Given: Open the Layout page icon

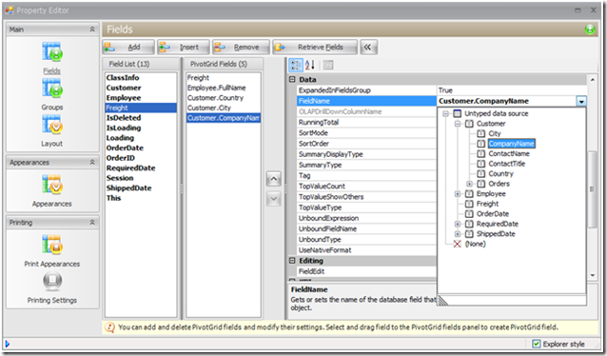Looking at the screenshot, I should point(52,125).
